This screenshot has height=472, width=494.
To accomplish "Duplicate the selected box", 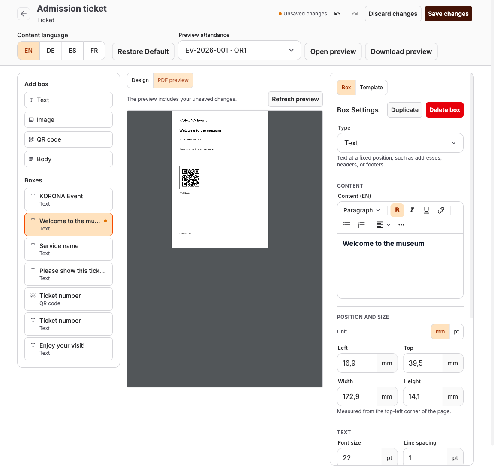I will pyautogui.click(x=404, y=110).
